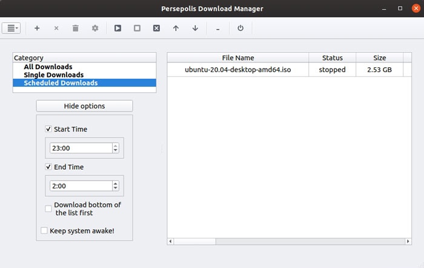Click the trash delete file icon
The height and width of the screenshot is (268, 424).
pyautogui.click(x=76, y=28)
